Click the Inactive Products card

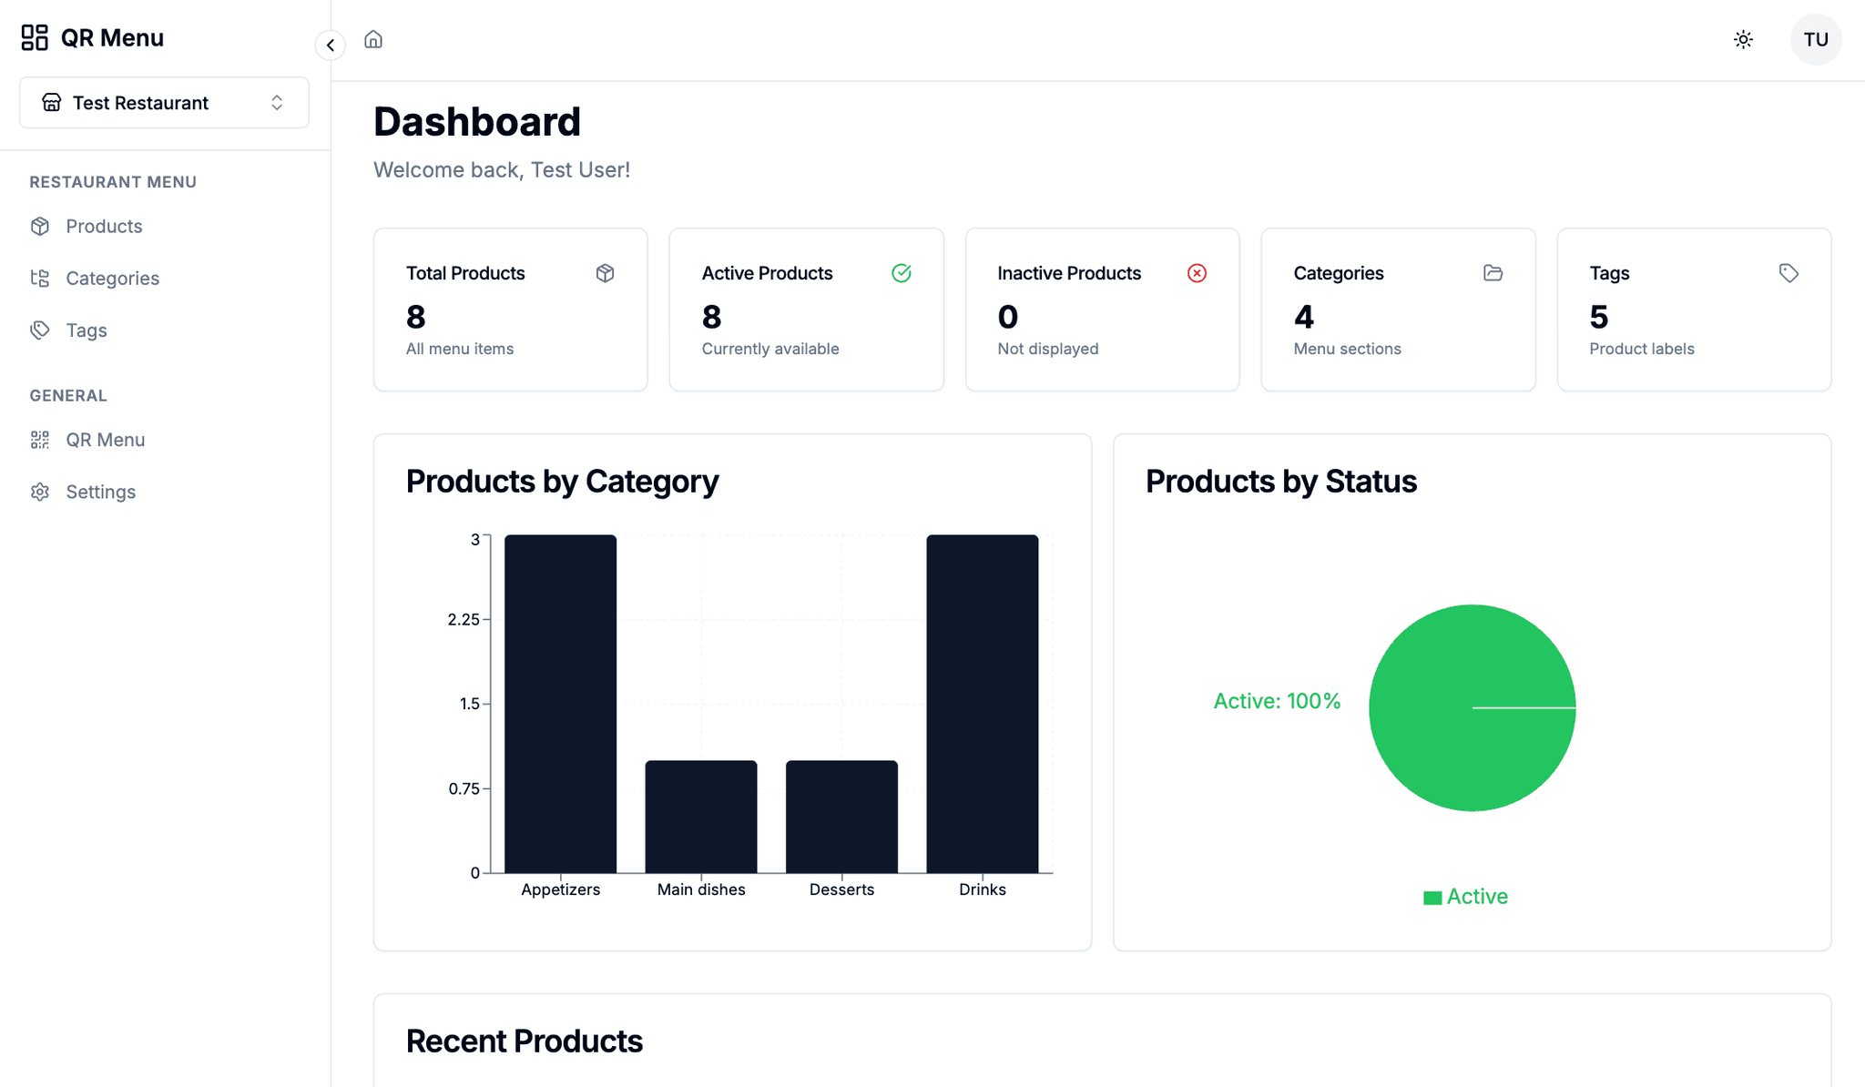point(1101,310)
